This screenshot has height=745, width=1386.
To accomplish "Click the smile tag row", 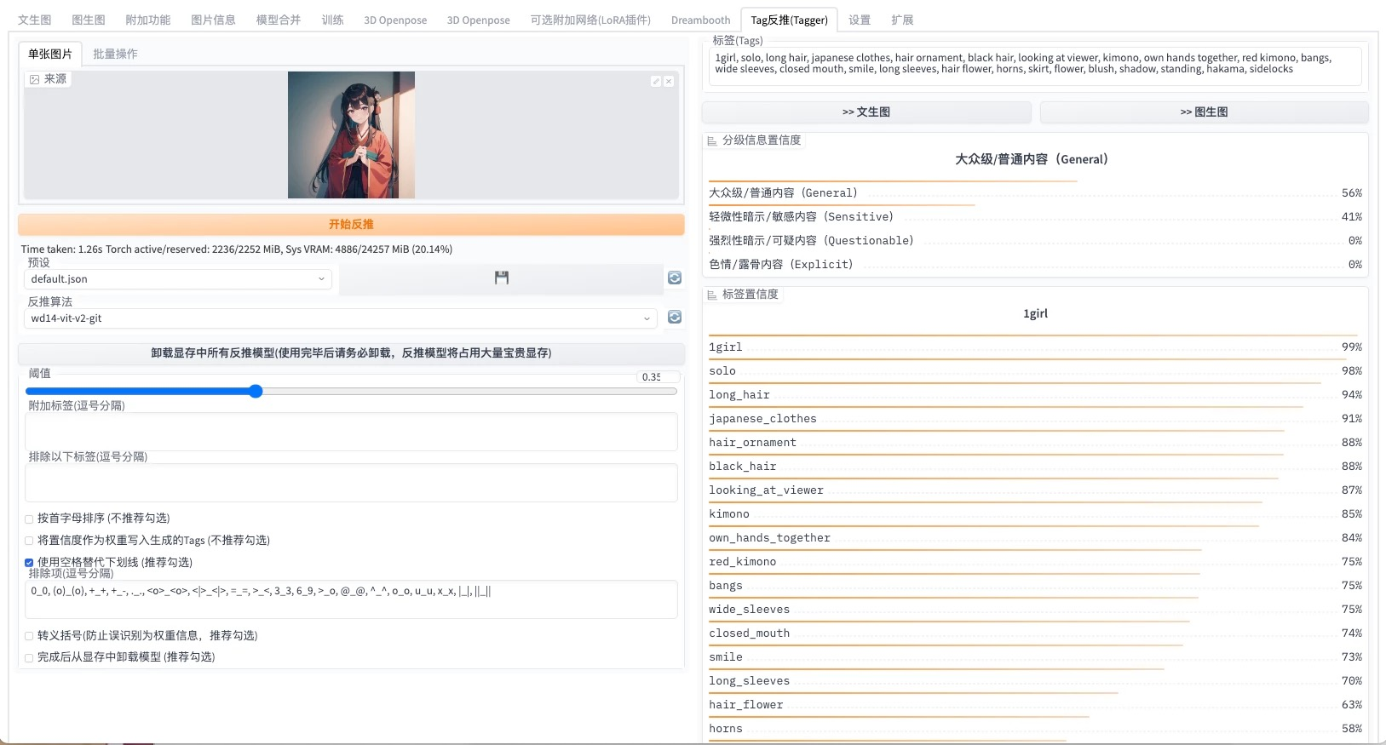I will point(1035,657).
